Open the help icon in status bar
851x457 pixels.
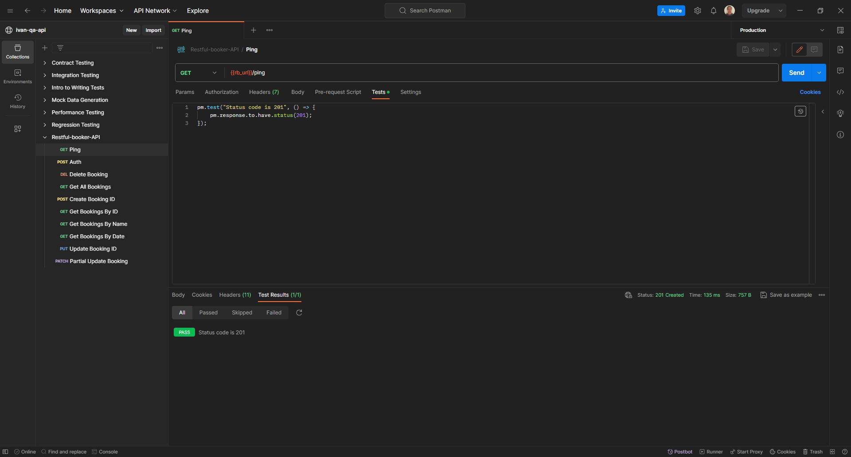pos(845,452)
